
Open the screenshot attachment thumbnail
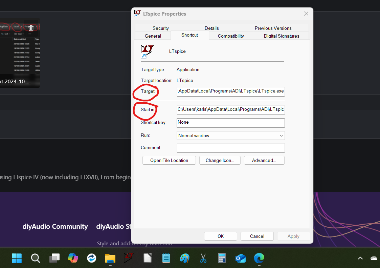tap(19, 53)
